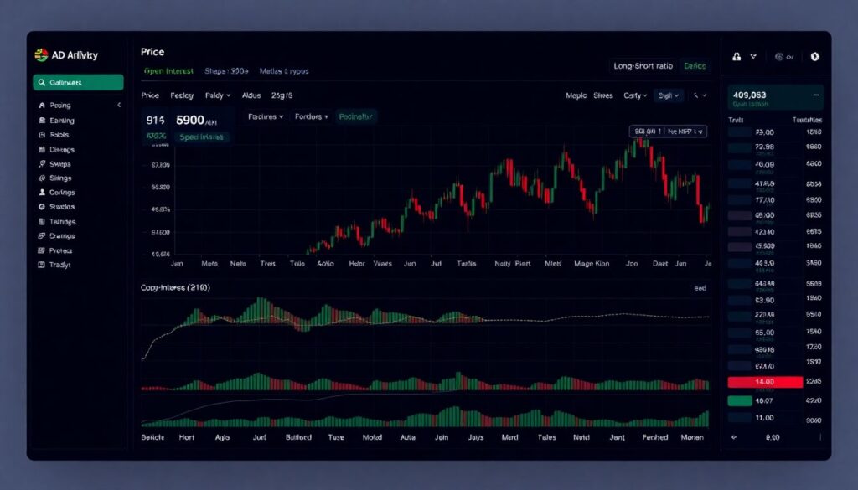The width and height of the screenshot is (858, 490).
Task: Click the AD Arlivity logo icon
Action: click(41, 55)
